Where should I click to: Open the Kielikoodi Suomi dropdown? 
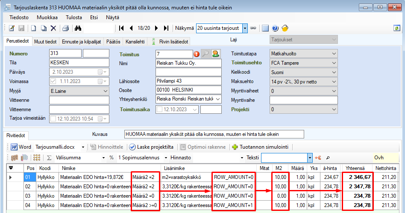334,72
